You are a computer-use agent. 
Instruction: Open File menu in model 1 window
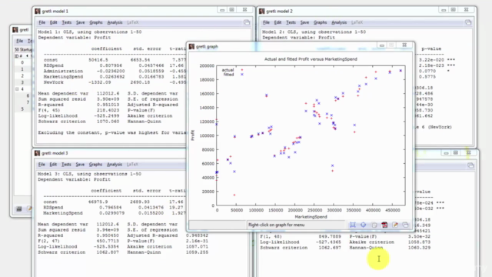click(x=42, y=22)
